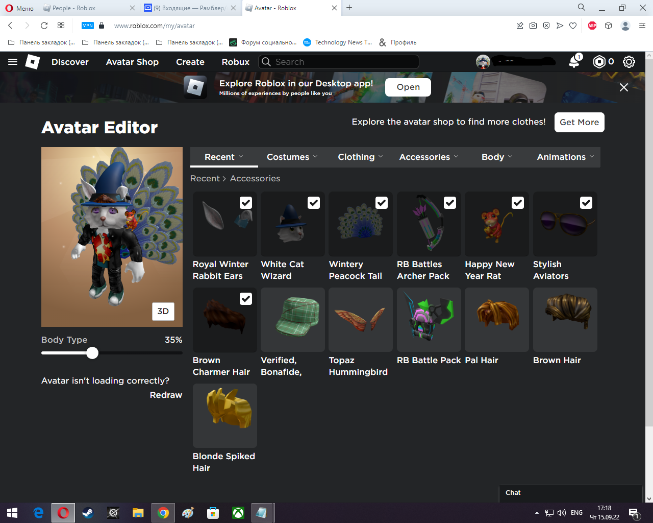Open the settings gear icon
The height and width of the screenshot is (523, 653).
coord(629,62)
